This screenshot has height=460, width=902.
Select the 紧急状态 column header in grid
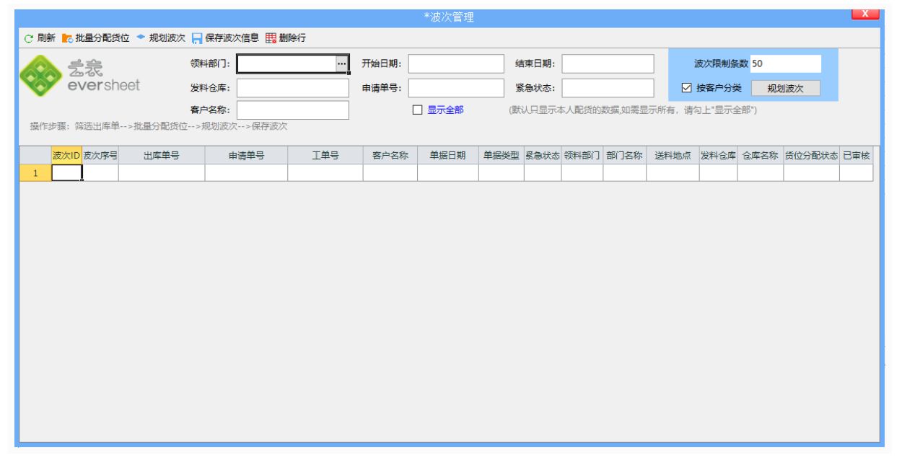543,155
